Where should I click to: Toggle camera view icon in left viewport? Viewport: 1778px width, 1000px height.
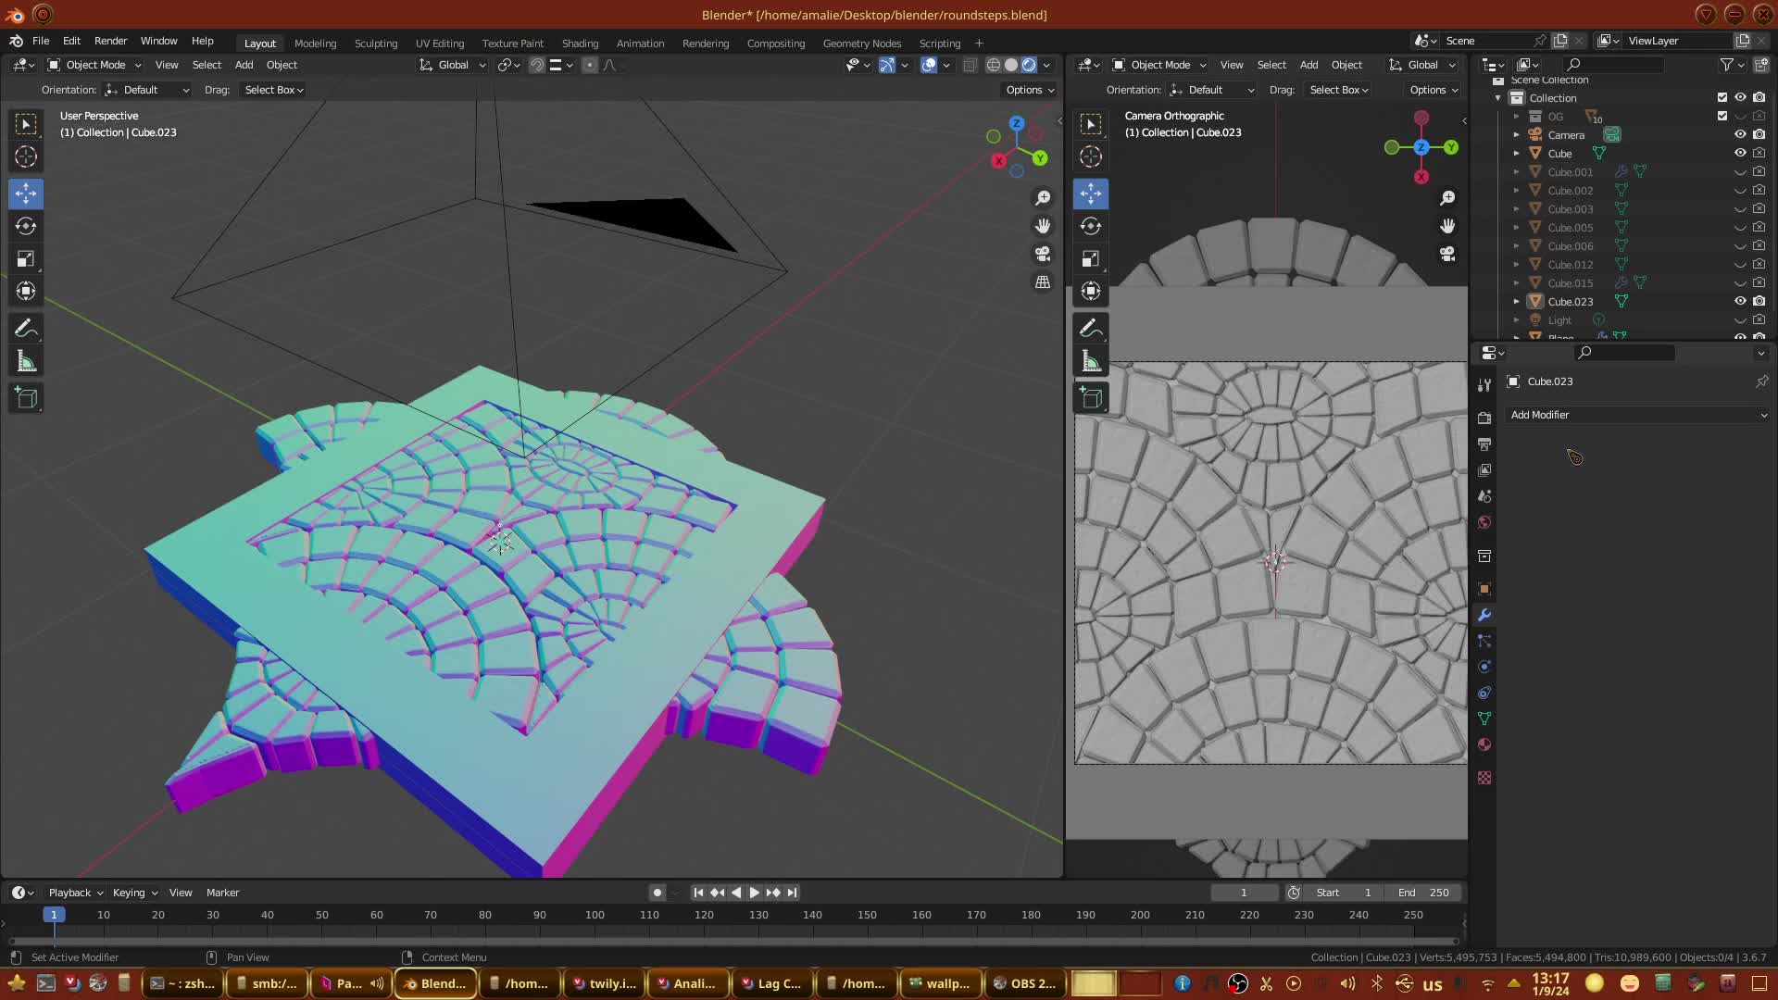pos(1043,254)
